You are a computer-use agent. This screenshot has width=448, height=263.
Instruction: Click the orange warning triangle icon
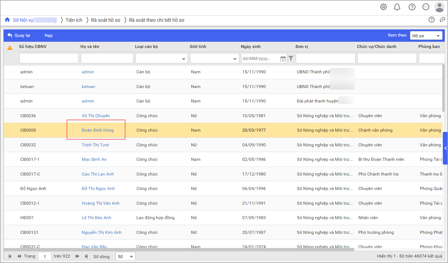click(x=10, y=48)
